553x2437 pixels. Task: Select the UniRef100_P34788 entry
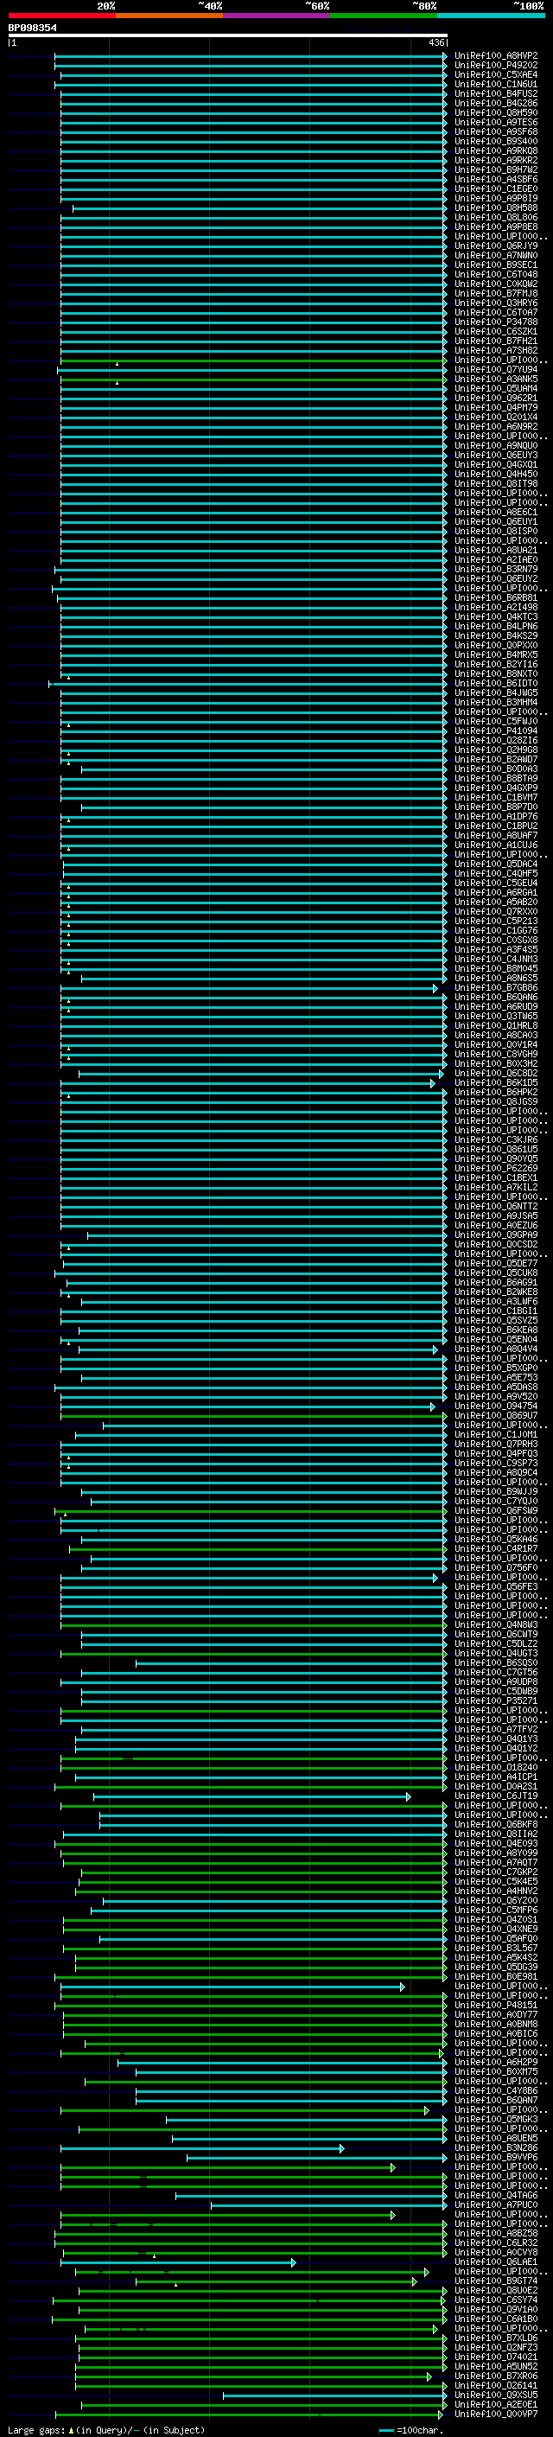tap(495, 322)
